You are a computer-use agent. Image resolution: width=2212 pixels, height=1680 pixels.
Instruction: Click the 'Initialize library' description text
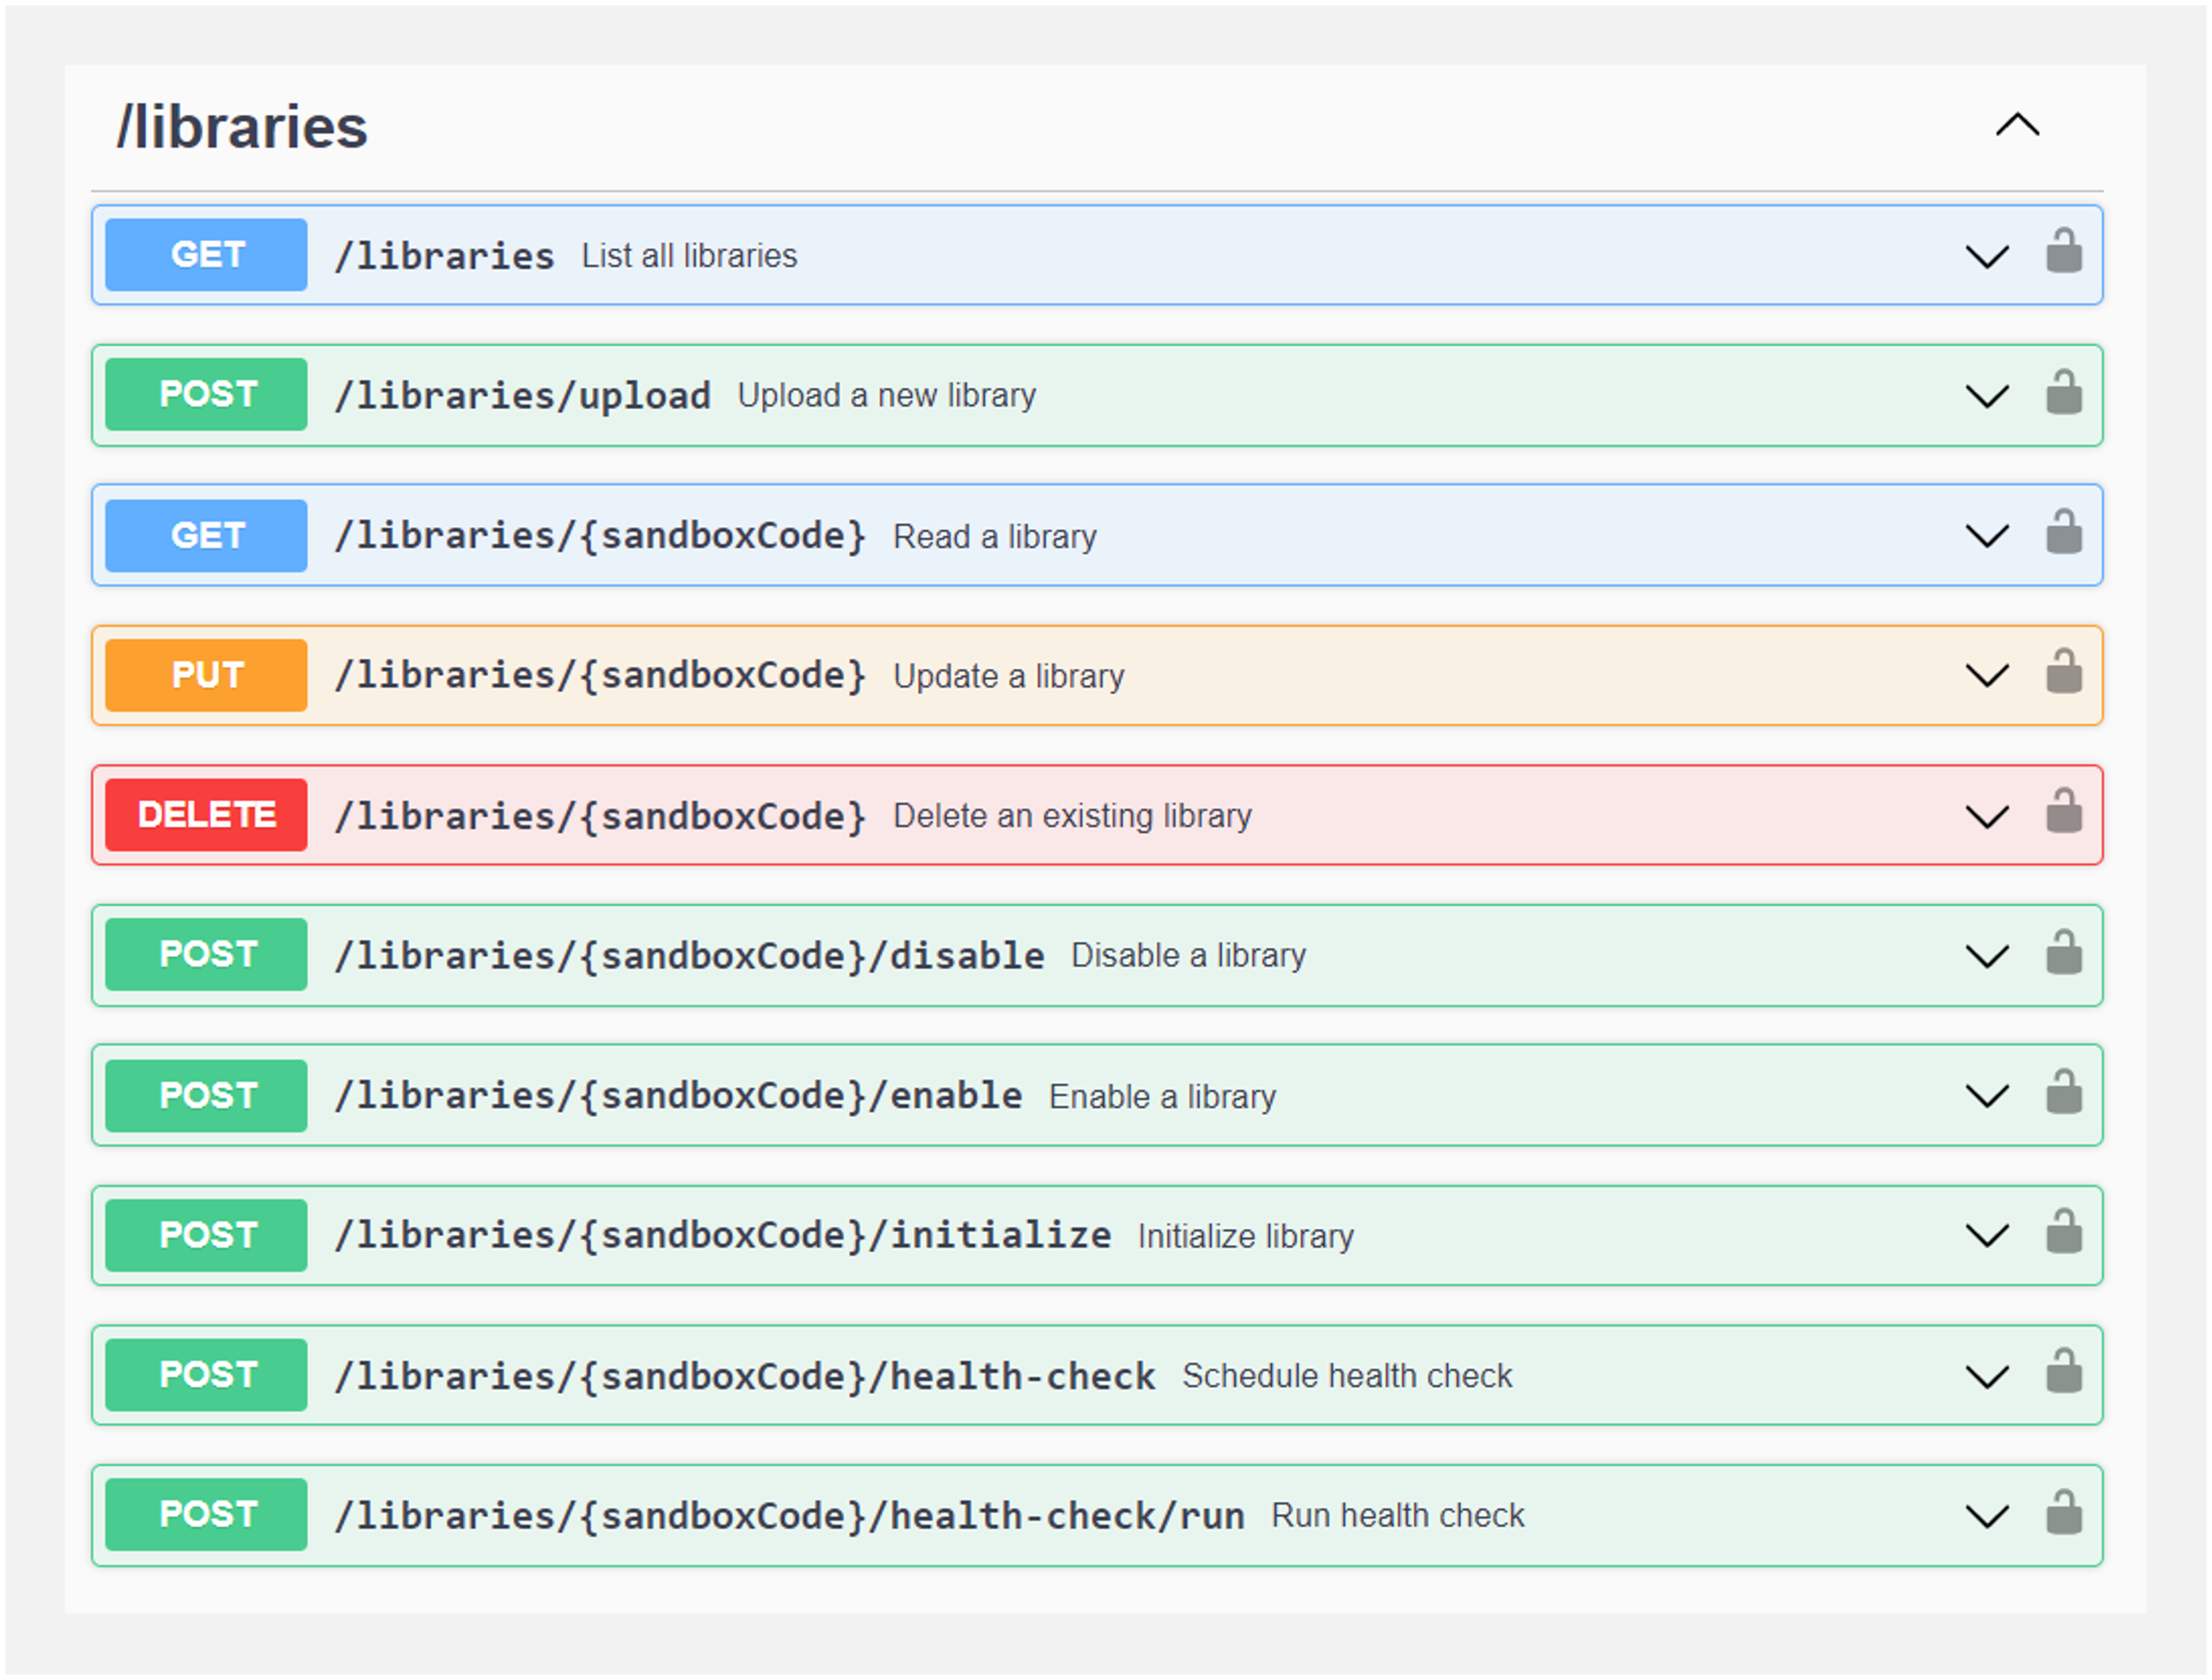tap(1245, 1237)
